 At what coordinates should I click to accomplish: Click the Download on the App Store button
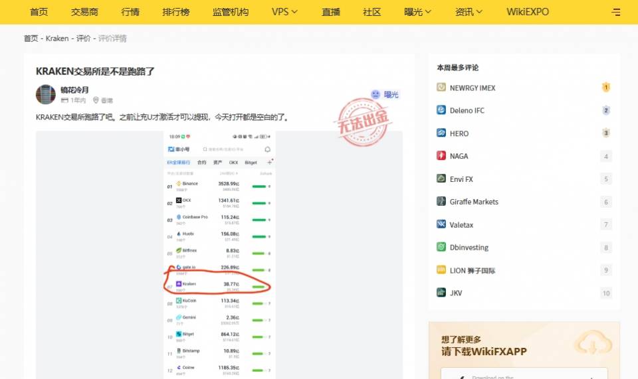tap(524, 374)
